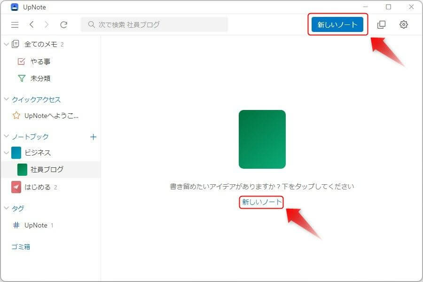Collapse the クイックアクセス section chevron
This screenshot has height=282, width=423.
tap(7, 99)
